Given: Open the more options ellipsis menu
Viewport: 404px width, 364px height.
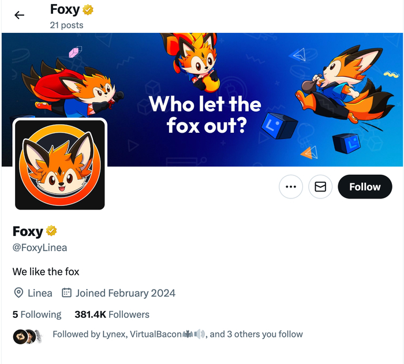Looking at the screenshot, I should [291, 187].
